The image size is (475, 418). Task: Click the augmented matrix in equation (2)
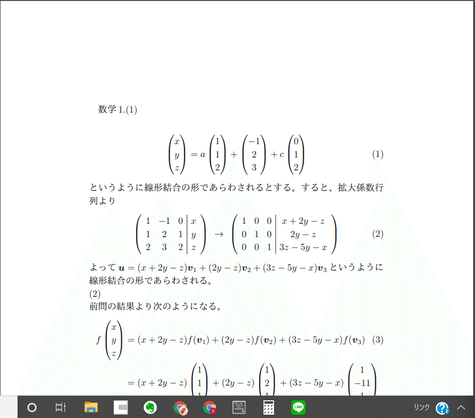(x=169, y=234)
